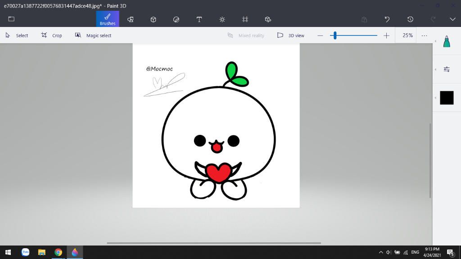Open File Explorer from the taskbar
The image size is (461, 259).
[x=42, y=252]
